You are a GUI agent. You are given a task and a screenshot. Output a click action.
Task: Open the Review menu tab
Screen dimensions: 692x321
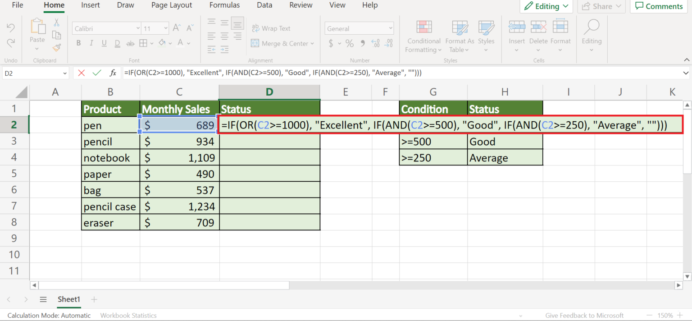[300, 5]
